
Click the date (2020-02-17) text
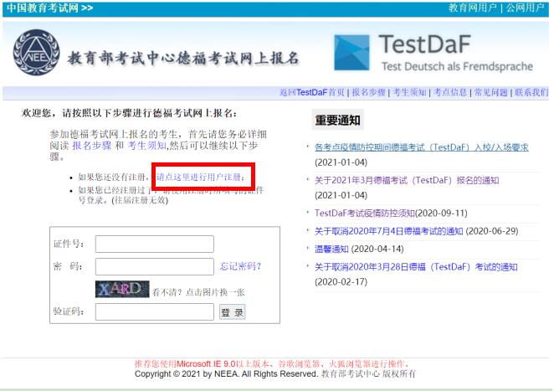341,282
